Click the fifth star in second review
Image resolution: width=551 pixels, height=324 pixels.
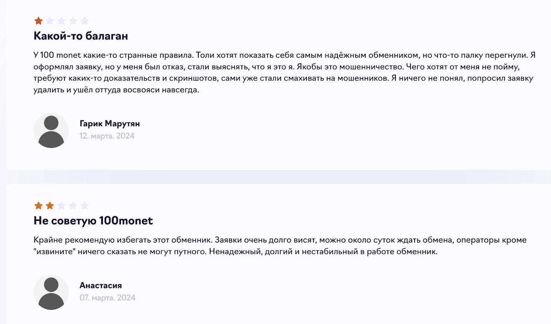[85, 206]
